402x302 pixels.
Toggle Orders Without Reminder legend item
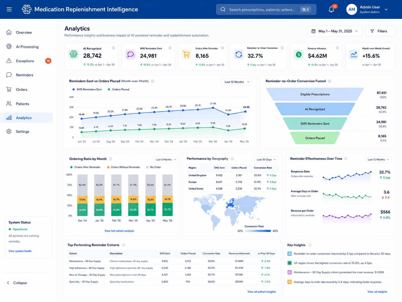[x=124, y=167]
